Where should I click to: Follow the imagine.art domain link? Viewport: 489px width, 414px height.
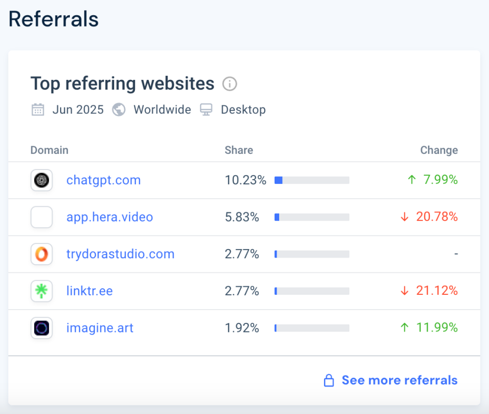[100, 328]
